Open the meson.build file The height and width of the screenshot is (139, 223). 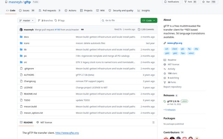coord(30,107)
